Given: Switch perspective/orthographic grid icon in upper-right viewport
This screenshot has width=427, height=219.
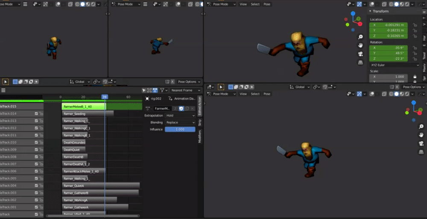Looking at the screenshot, I should pyautogui.click(x=360, y=62).
